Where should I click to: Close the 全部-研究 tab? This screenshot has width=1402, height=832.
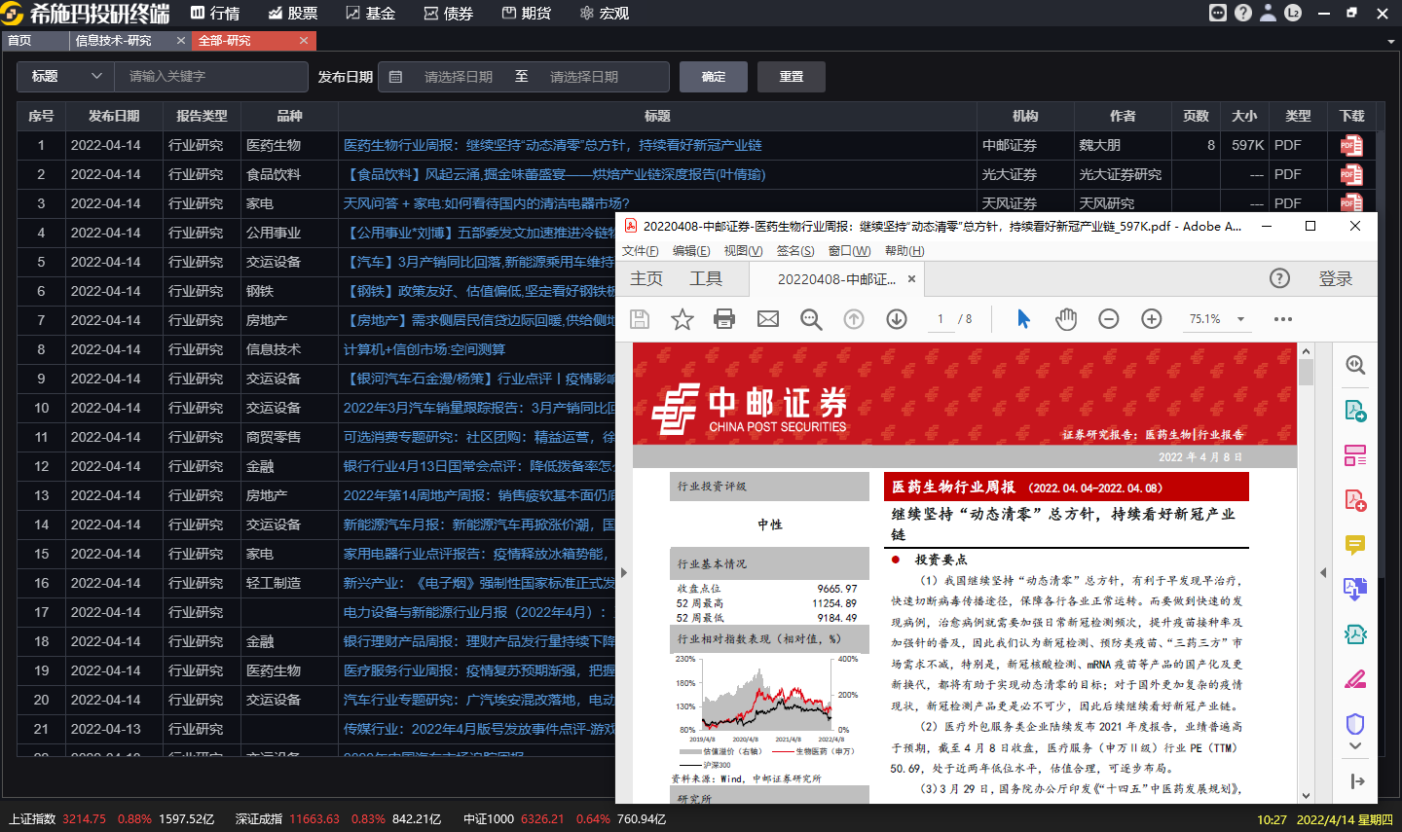304,40
